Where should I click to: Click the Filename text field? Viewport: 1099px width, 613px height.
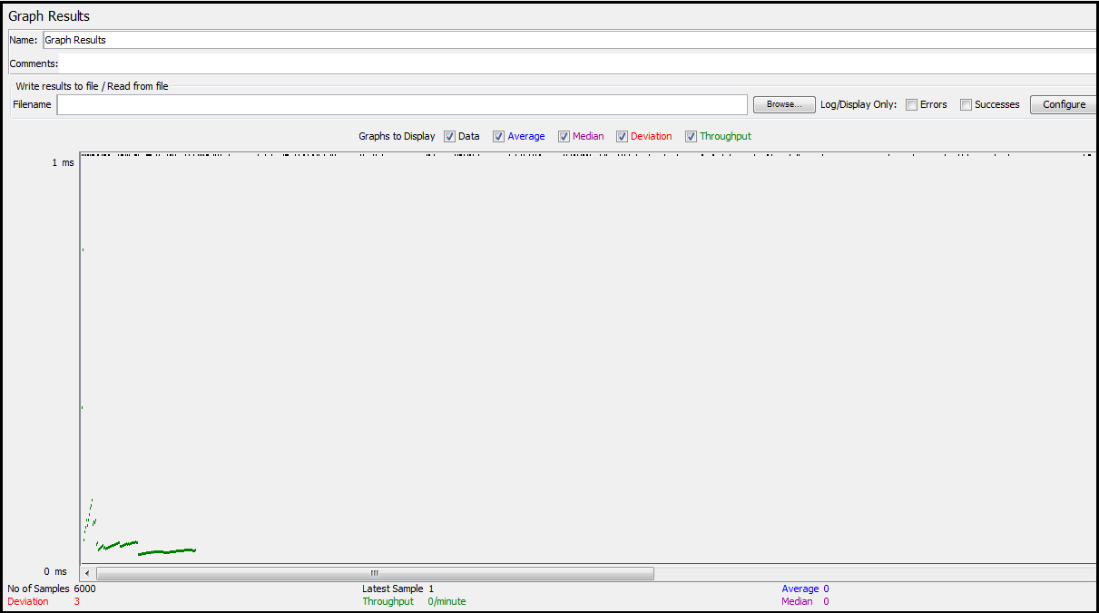point(402,104)
